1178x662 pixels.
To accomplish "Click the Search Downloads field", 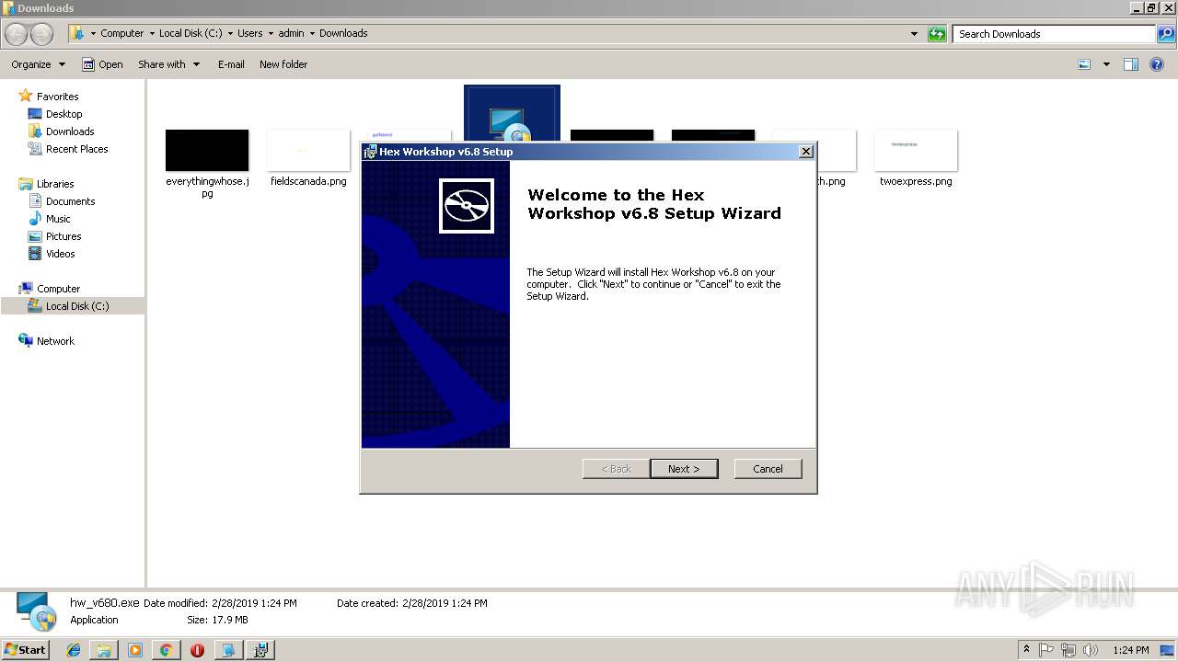I will (x=1055, y=34).
